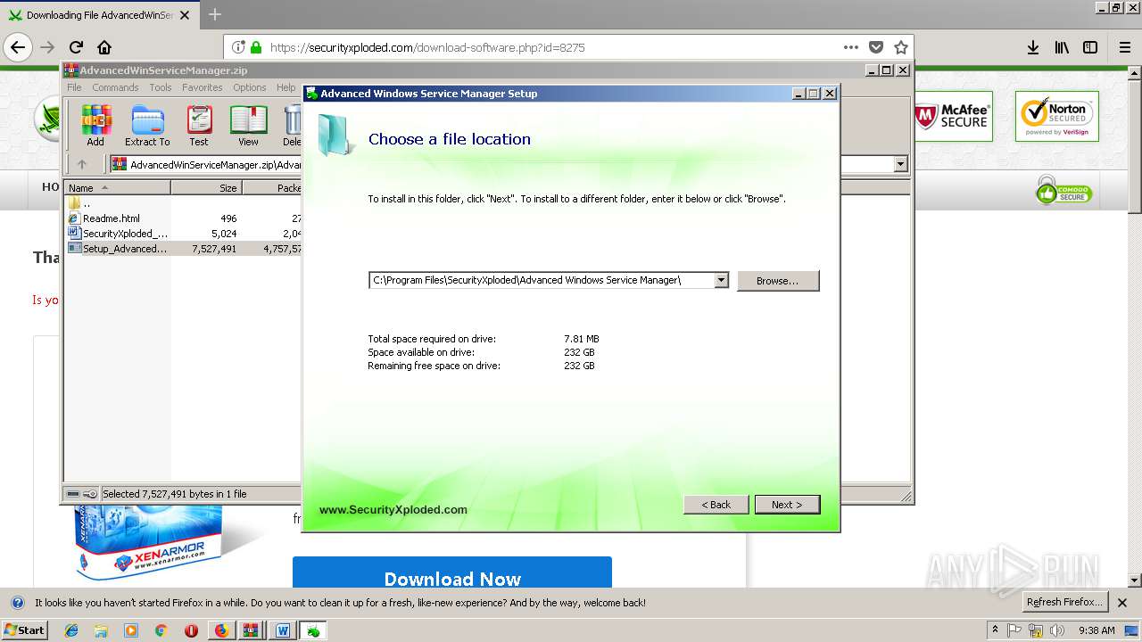
Task: Switch to Firefox taskbar button
Action: tap(221, 630)
